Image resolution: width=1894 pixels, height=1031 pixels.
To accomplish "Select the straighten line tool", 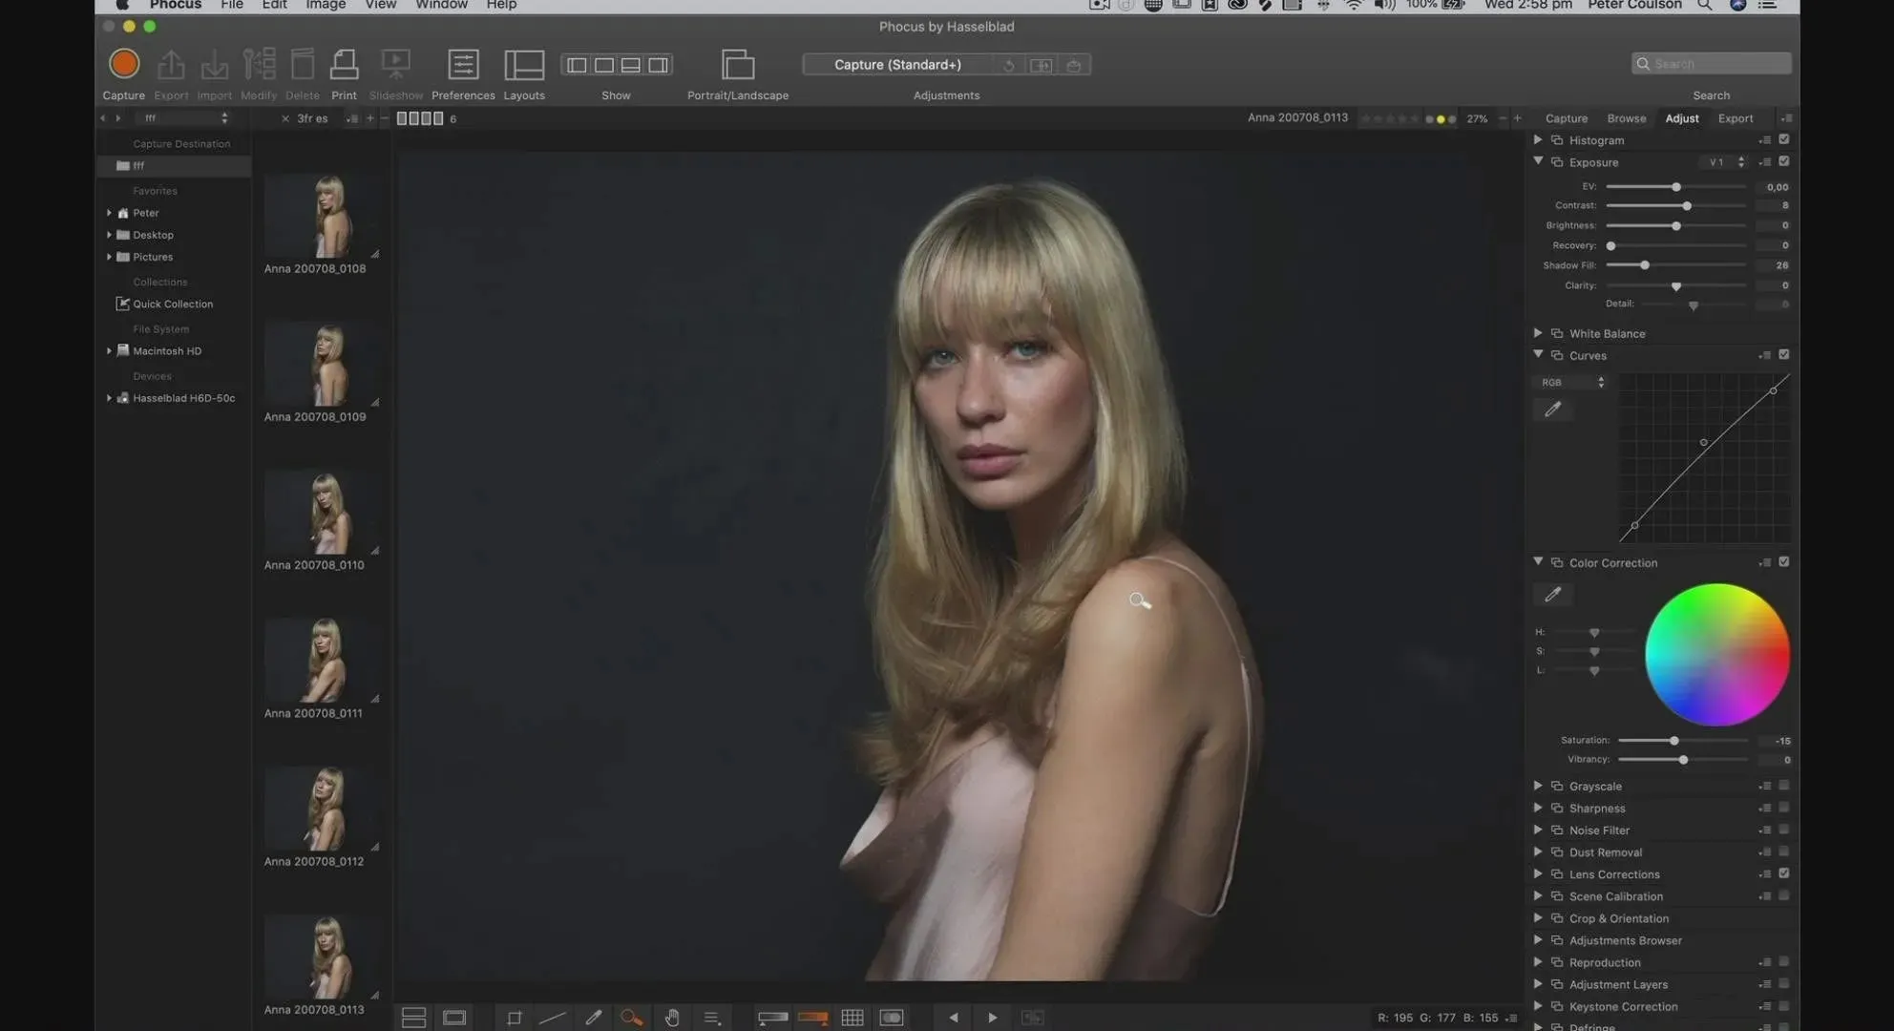I will [x=553, y=1018].
